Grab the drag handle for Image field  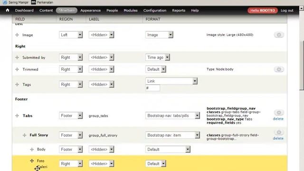pos(17,35)
